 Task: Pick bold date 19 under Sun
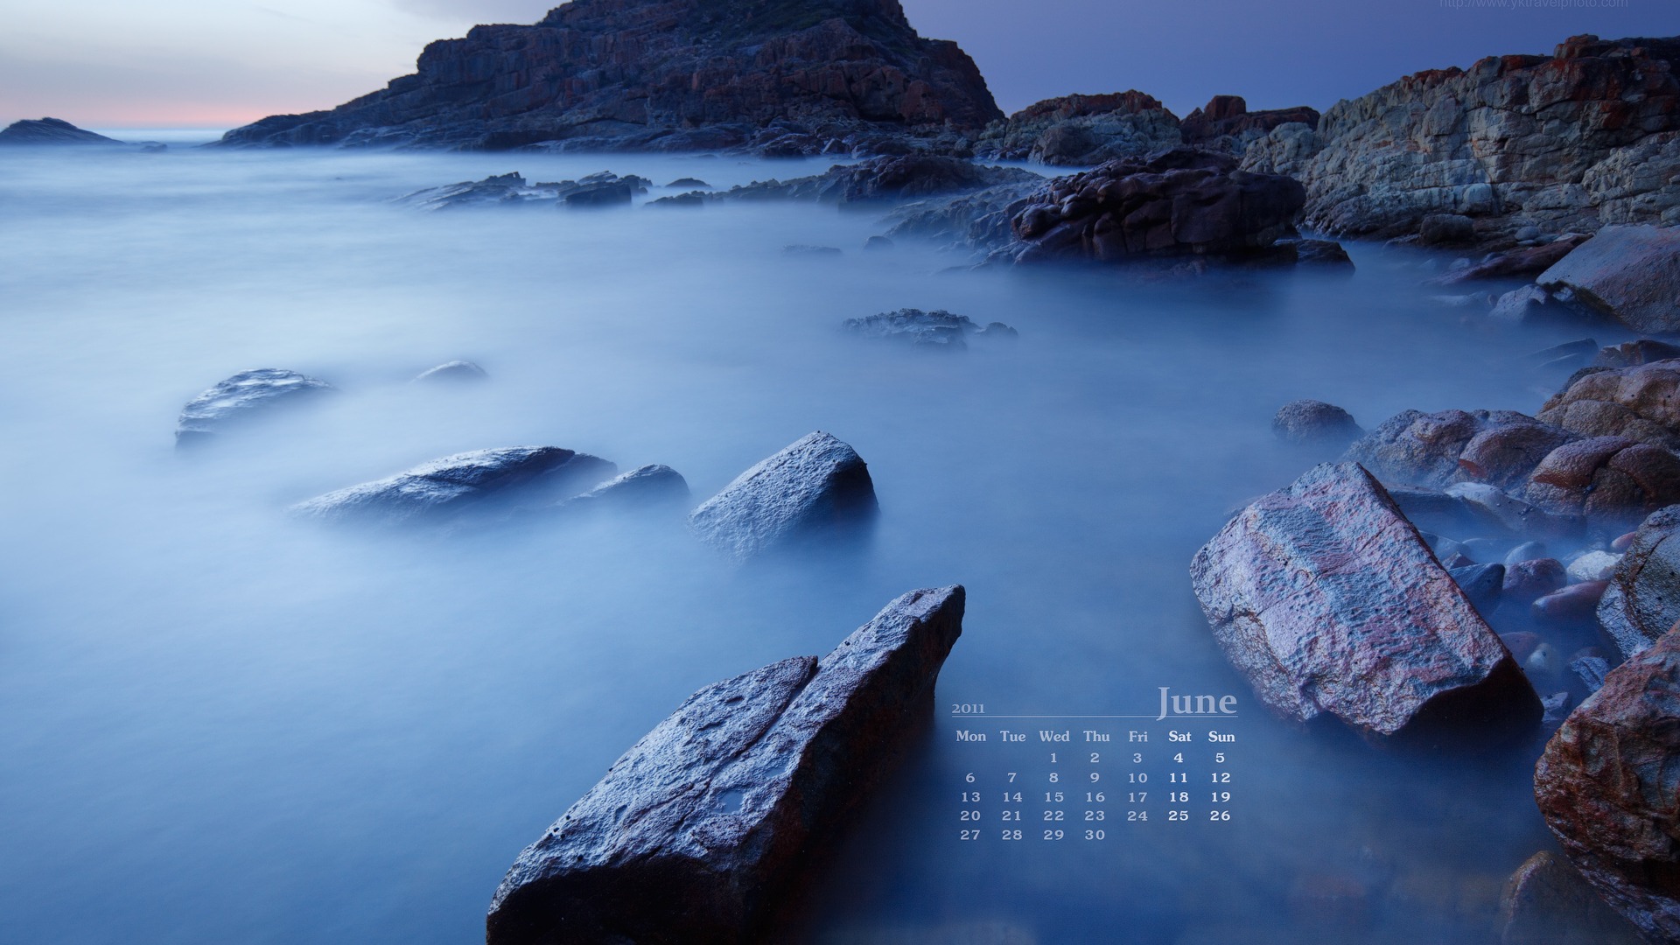(x=1221, y=797)
